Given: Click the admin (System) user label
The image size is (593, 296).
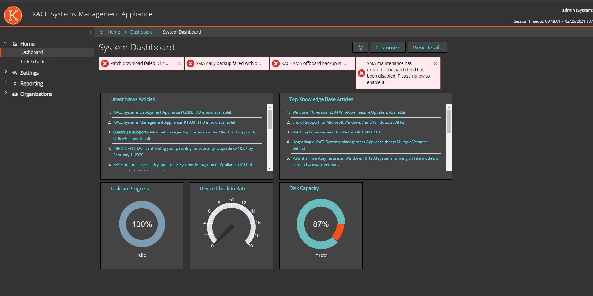Looking at the screenshot, I should (x=577, y=10).
